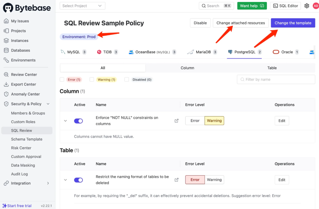Image resolution: width=319 pixels, height=209 pixels.
Task: Open external link for table naming rule
Action: [x=177, y=180]
